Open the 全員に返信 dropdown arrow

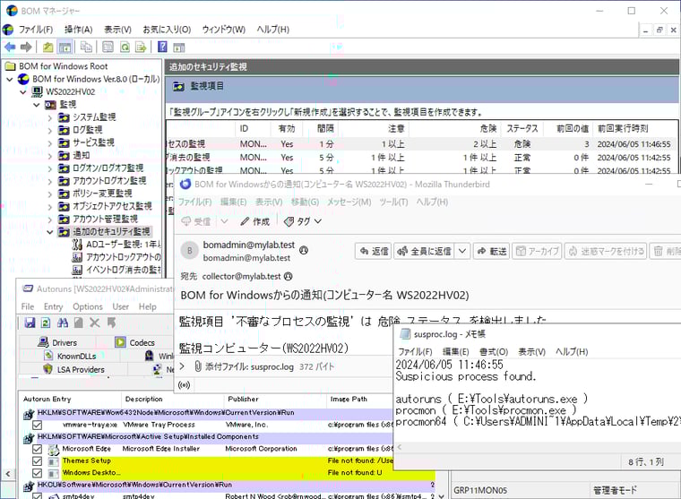[x=462, y=251]
